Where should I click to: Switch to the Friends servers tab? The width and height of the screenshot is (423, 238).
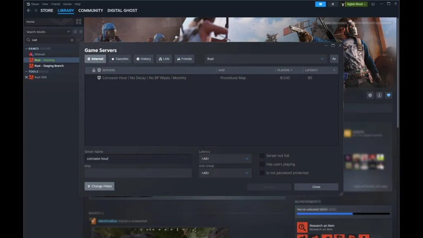coord(184,59)
